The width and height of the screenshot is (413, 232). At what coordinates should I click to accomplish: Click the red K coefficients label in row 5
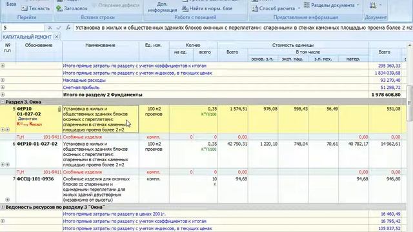point(29,124)
